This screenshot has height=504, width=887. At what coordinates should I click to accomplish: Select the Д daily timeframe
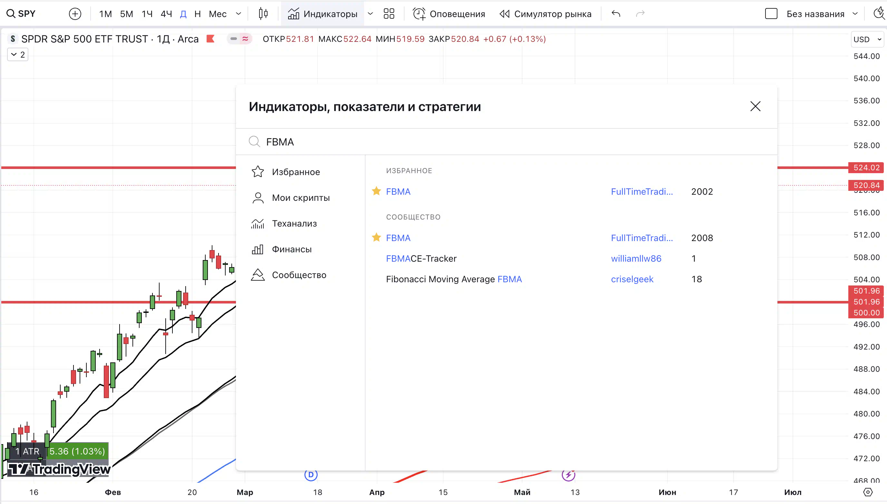click(183, 14)
